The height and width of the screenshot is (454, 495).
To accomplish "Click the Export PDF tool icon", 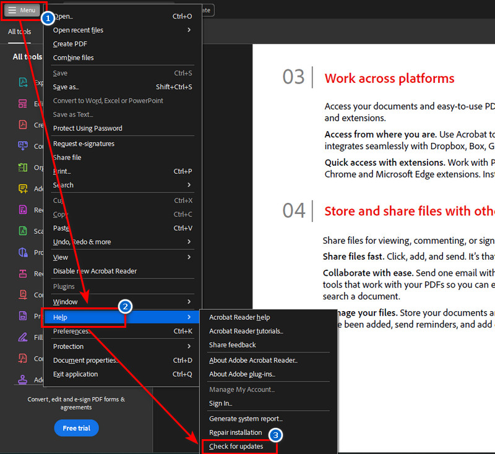I will pos(23,82).
